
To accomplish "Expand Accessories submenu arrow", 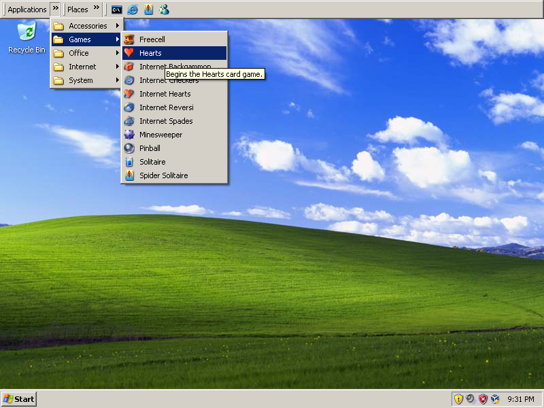I will coord(118,26).
